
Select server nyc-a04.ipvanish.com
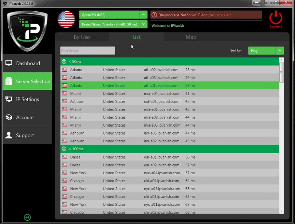[x=170, y=173]
